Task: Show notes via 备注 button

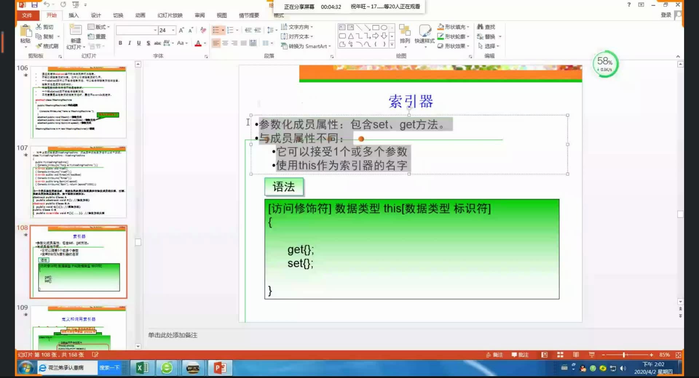Action: (x=494, y=355)
